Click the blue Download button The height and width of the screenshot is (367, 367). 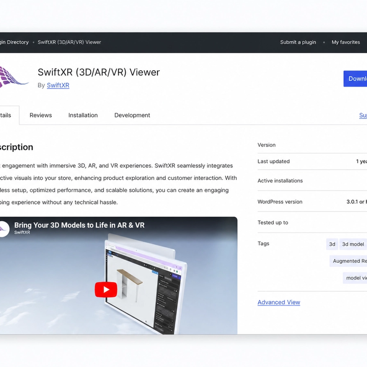point(355,78)
